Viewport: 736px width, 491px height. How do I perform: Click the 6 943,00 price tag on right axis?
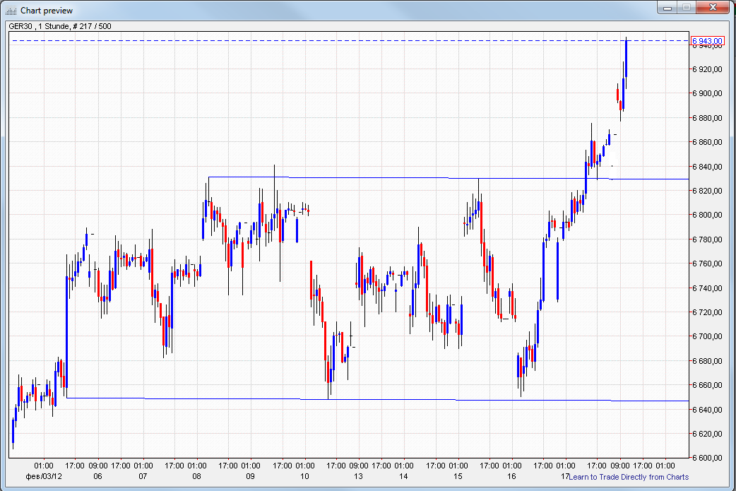[708, 40]
